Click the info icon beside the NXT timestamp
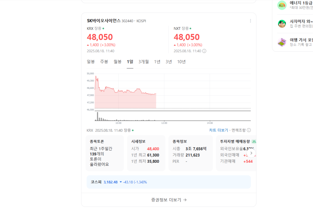Screen dimensions: 313x209 pyautogui.click(x=204, y=51)
